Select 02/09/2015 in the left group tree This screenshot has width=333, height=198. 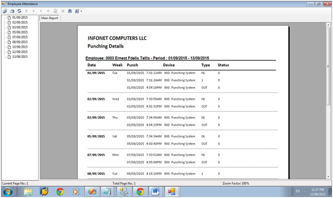click(20, 22)
